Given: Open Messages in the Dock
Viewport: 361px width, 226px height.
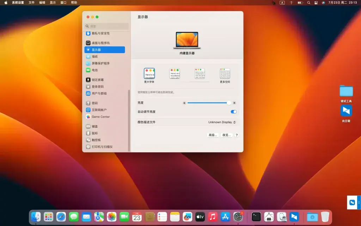Looking at the screenshot, I should pos(74,217).
